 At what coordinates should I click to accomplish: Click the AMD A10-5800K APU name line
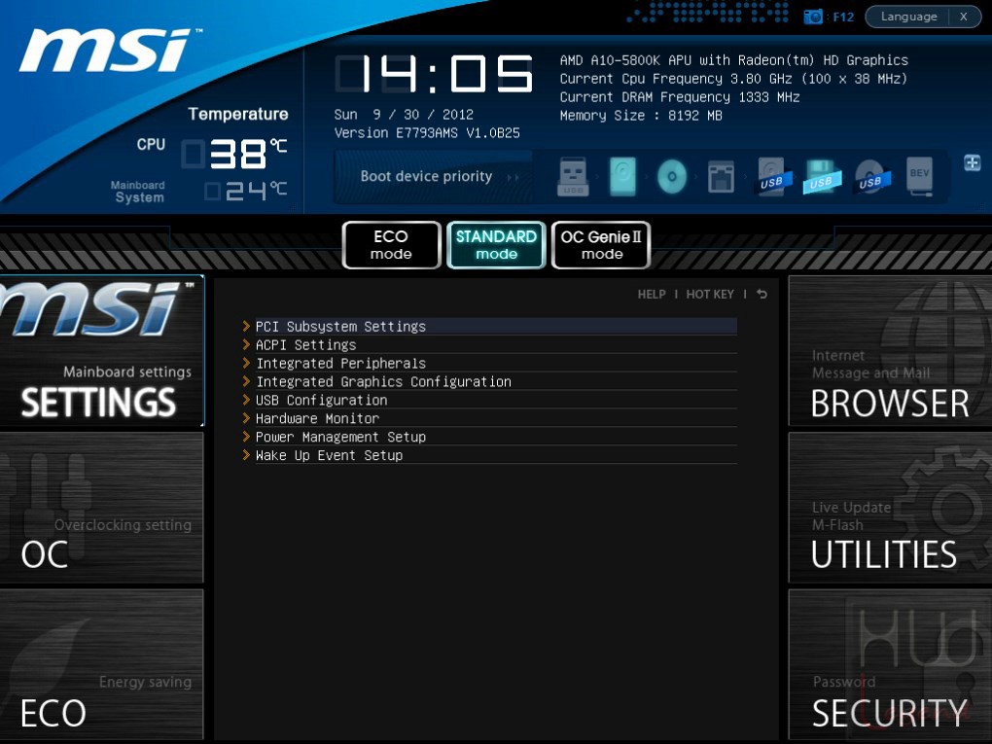tap(734, 60)
